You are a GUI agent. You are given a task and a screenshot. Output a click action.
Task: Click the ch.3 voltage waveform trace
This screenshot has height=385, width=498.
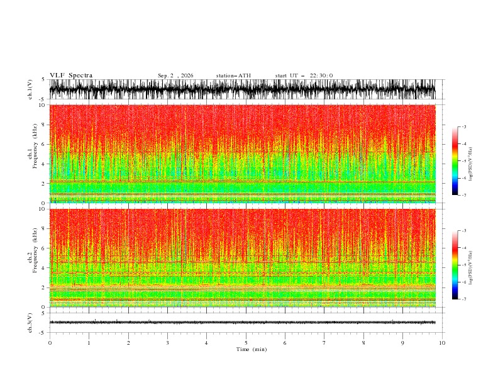pos(242,323)
